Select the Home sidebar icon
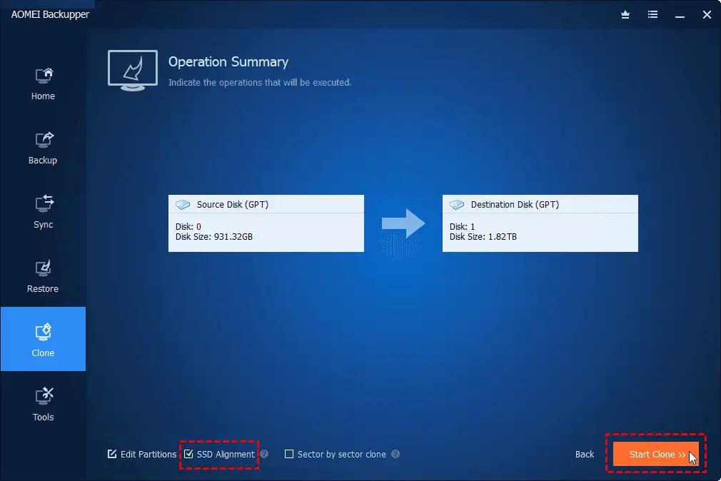Screen dimensions: 721x481 43,82
